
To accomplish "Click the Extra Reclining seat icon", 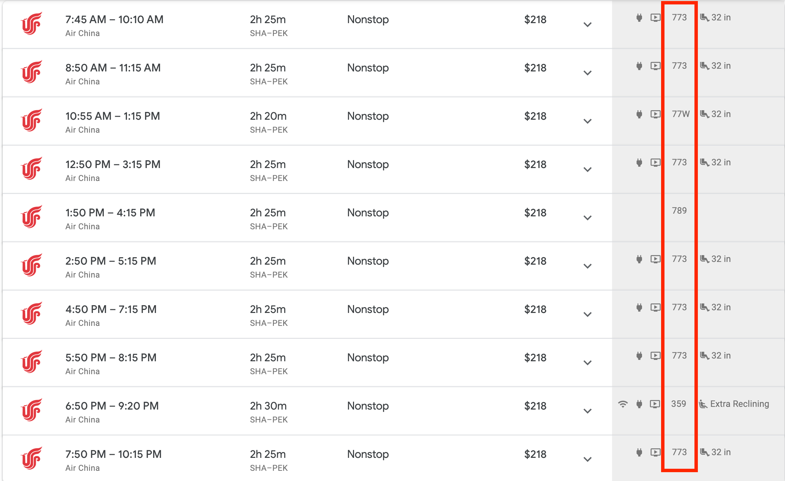I will (x=703, y=404).
